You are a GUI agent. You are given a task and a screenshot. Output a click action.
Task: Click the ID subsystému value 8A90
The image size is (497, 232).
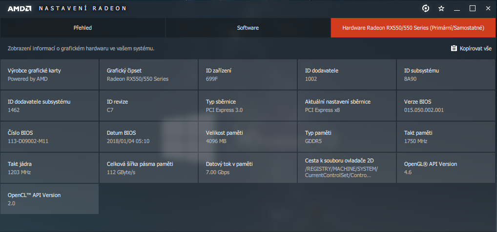(410, 79)
